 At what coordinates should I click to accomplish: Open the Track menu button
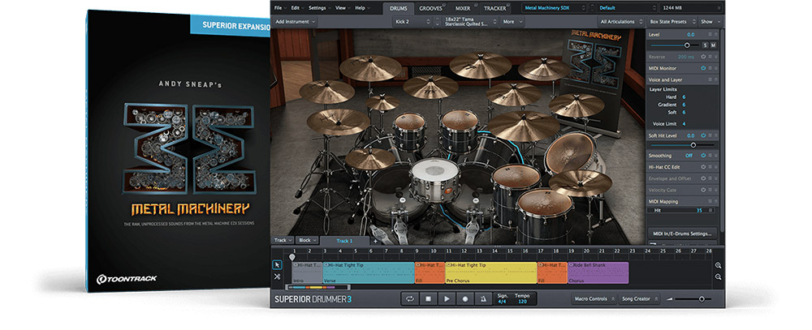click(x=283, y=241)
